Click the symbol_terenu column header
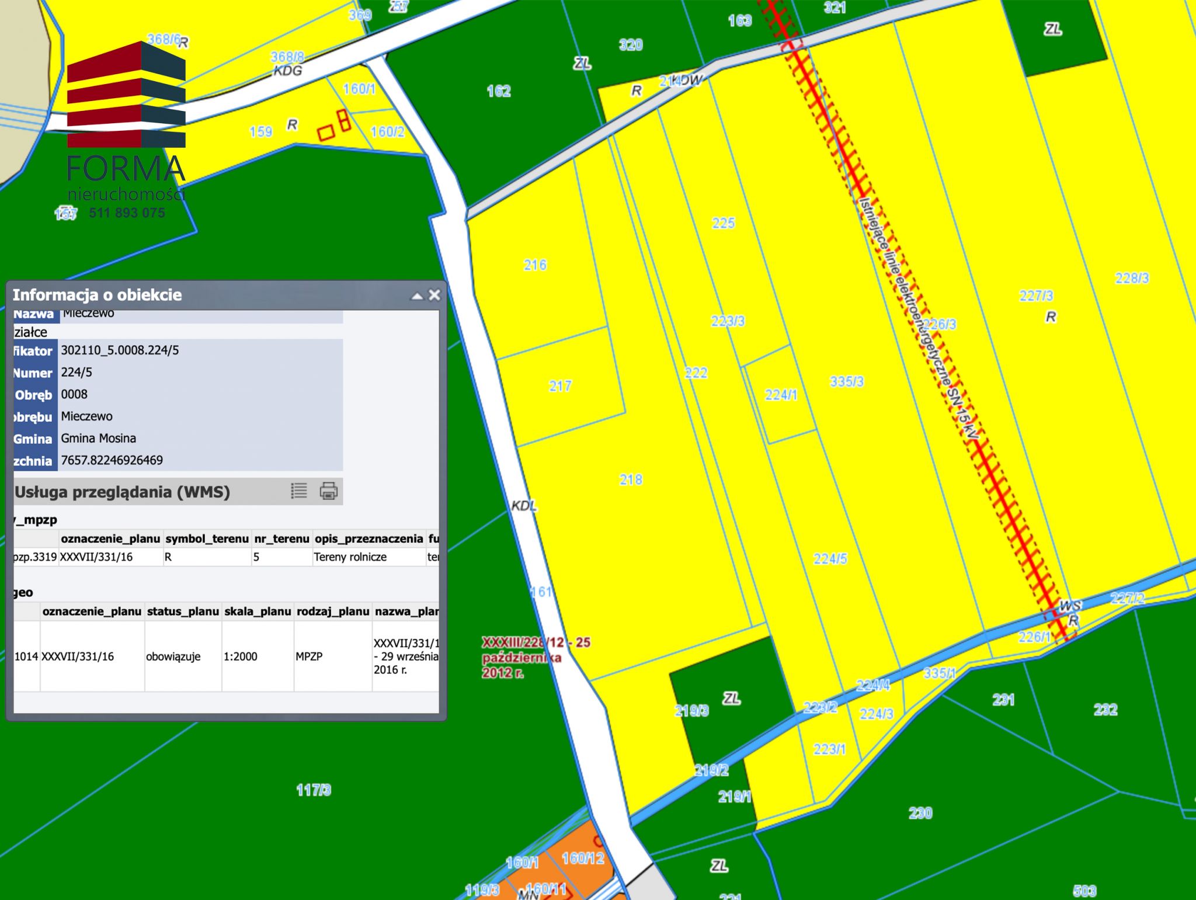The height and width of the screenshot is (900, 1196). tap(207, 538)
